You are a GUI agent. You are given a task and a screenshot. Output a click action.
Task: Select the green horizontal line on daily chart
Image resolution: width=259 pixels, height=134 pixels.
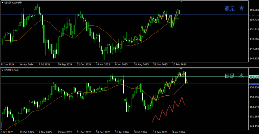[76, 76]
